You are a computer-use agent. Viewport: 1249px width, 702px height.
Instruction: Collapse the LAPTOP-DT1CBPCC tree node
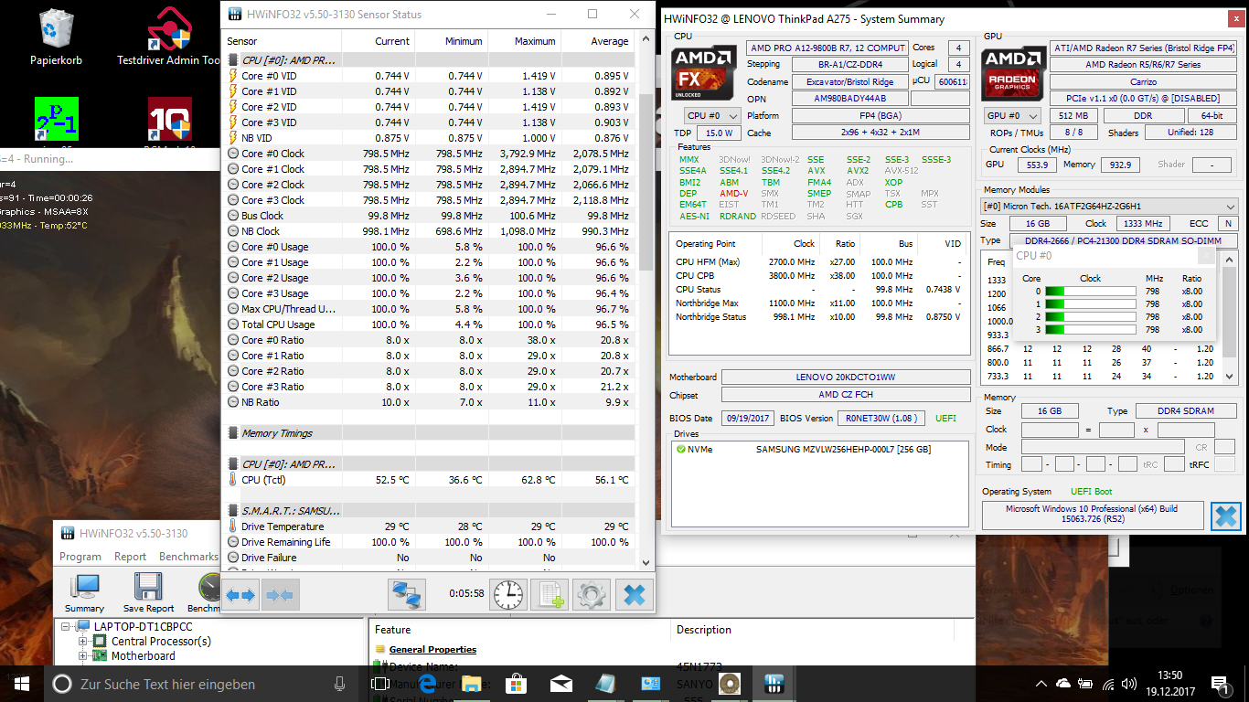[67, 627]
